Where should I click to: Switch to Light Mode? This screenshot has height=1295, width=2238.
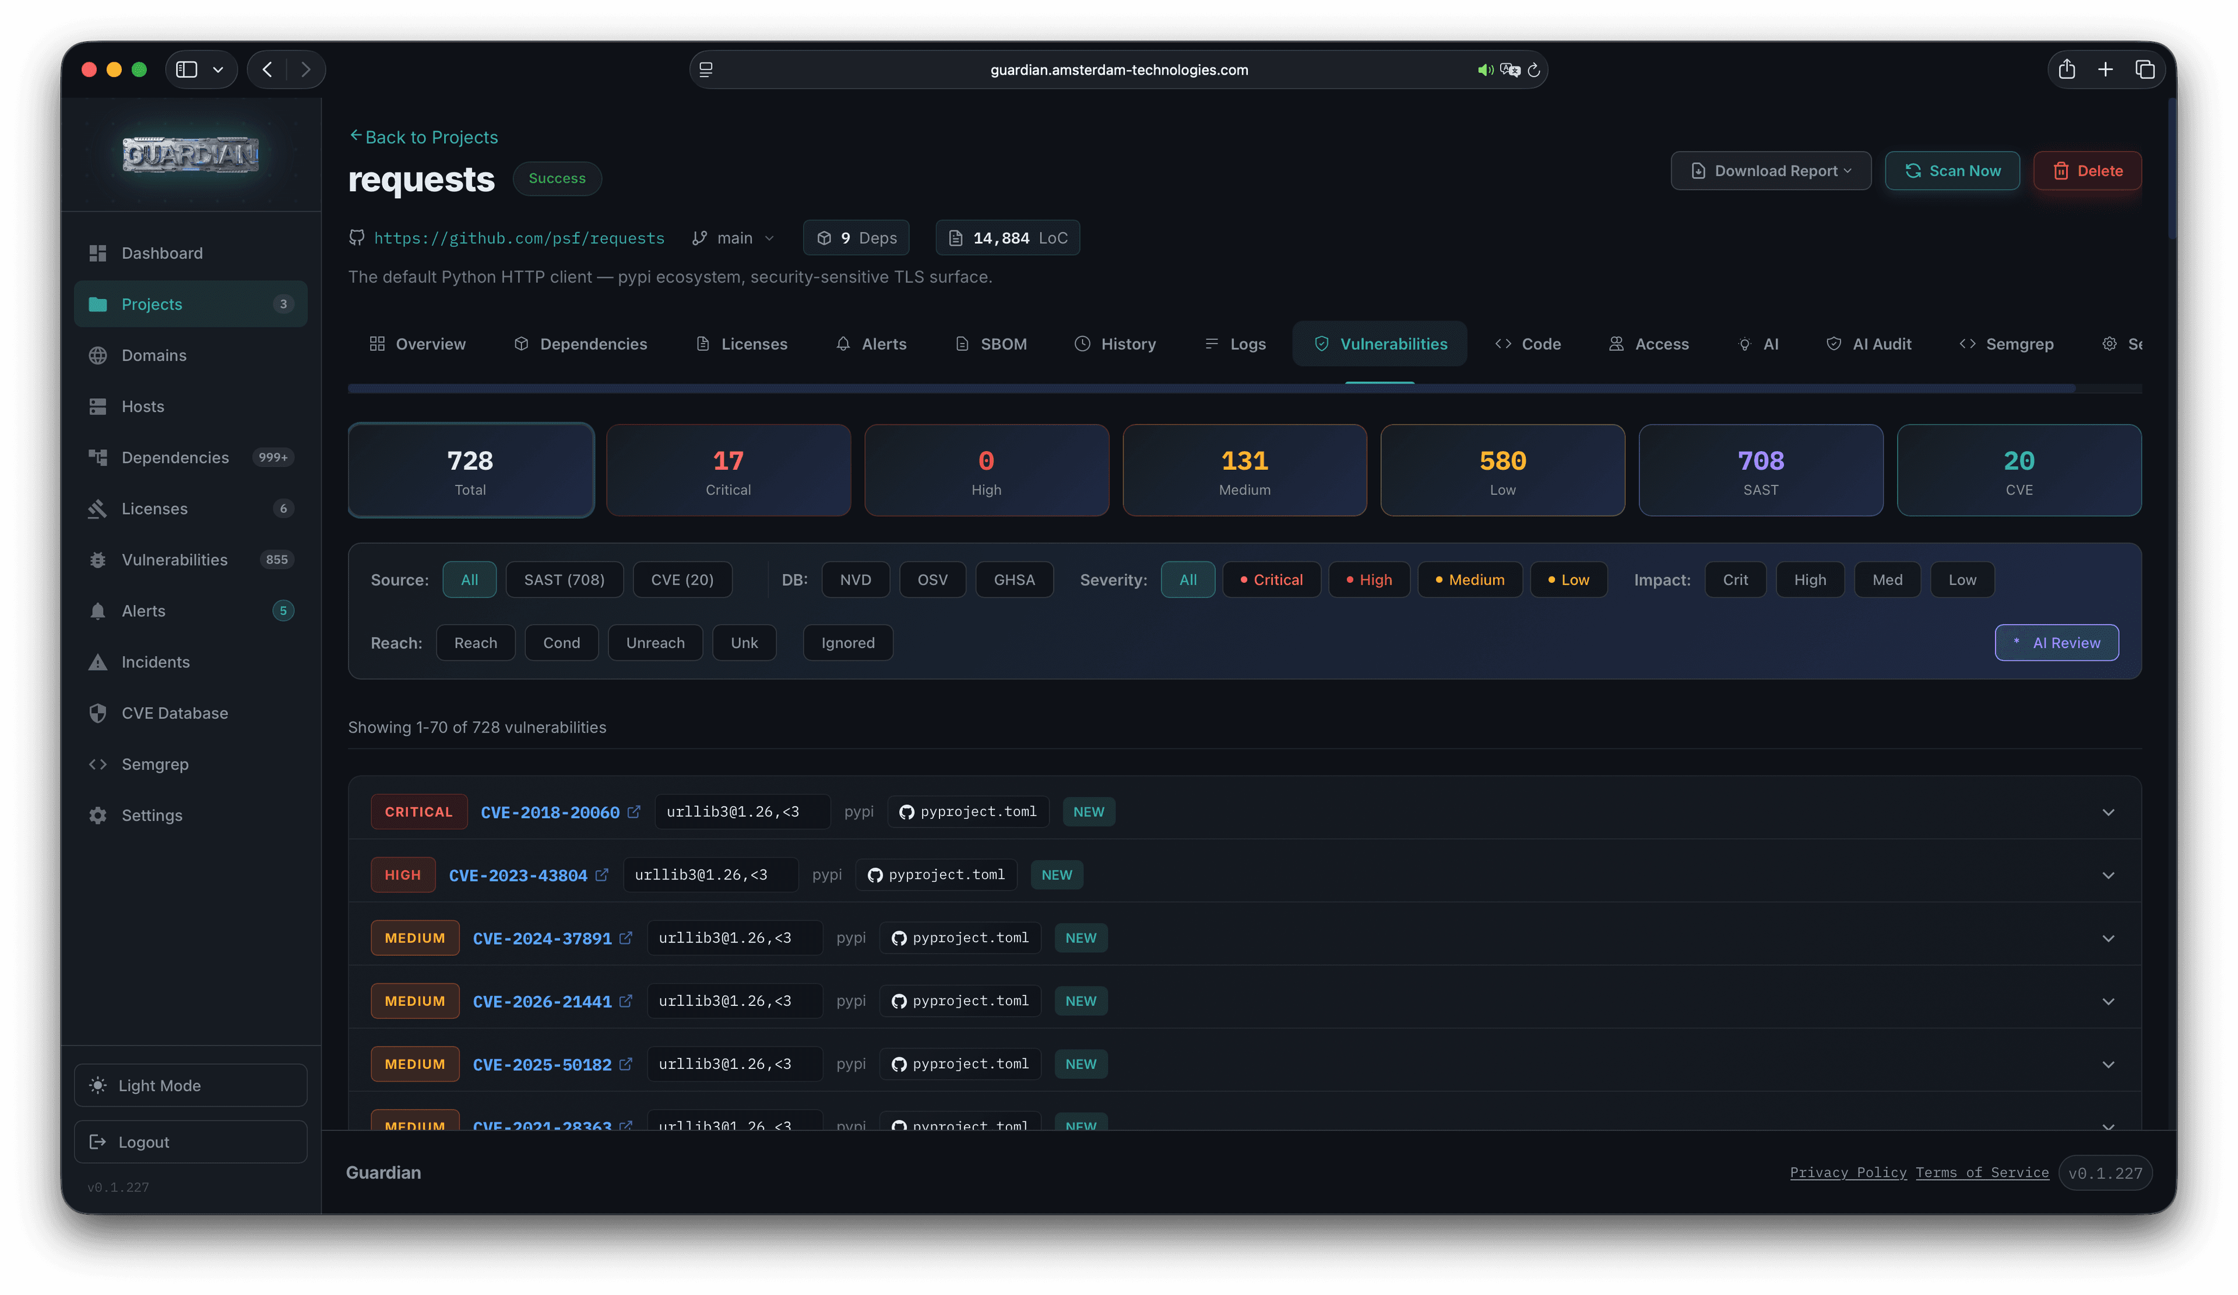pos(190,1085)
